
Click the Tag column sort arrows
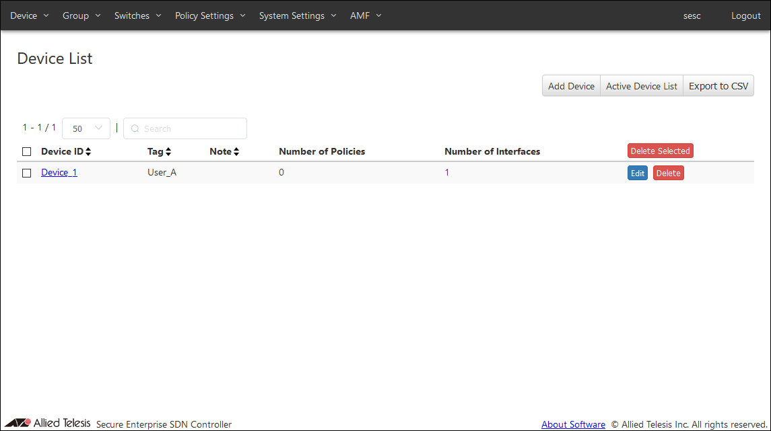coord(168,152)
